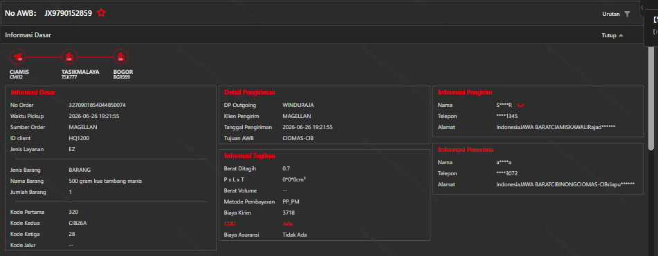The image size is (658, 256).
Task: Click the Urutan sort label
Action: click(x=611, y=14)
